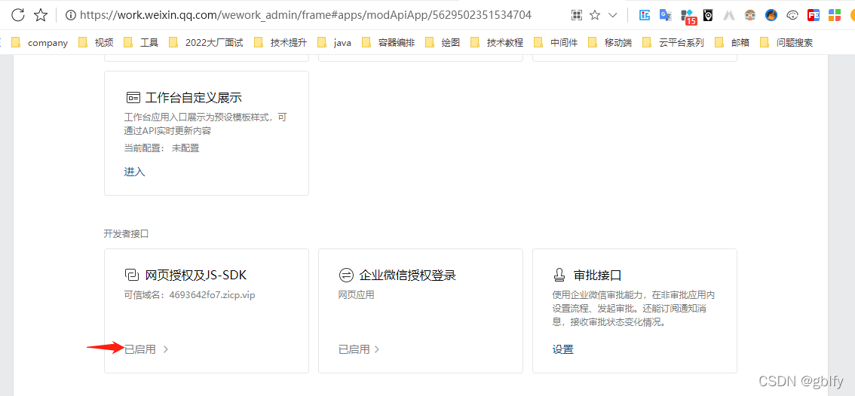The image size is (855, 396).
Task: Open the 技术提升 bookmark folder
Action: pyautogui.click(x=280, y=42)
